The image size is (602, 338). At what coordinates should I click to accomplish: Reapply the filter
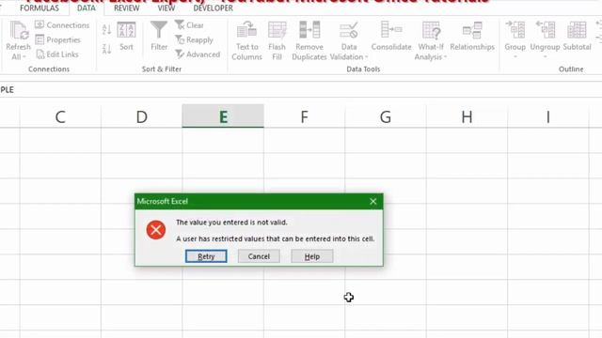(x=194, y=39)
